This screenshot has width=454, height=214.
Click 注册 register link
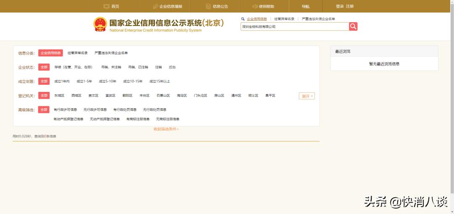click(350, 6)
